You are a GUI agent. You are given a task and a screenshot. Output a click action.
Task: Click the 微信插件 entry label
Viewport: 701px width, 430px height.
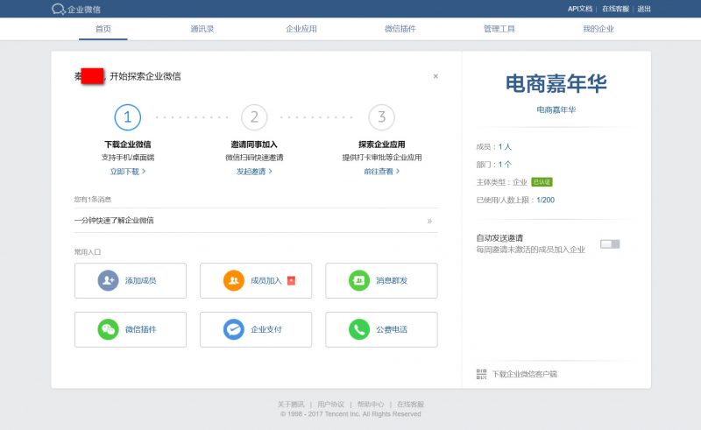coord(140,329)
